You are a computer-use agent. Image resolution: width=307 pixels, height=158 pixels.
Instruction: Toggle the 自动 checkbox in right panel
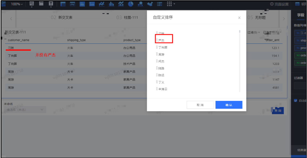click(x=295, y=101)
